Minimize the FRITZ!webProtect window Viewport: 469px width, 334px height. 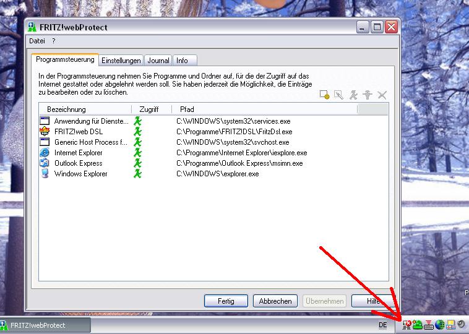(x=363, y=27)
